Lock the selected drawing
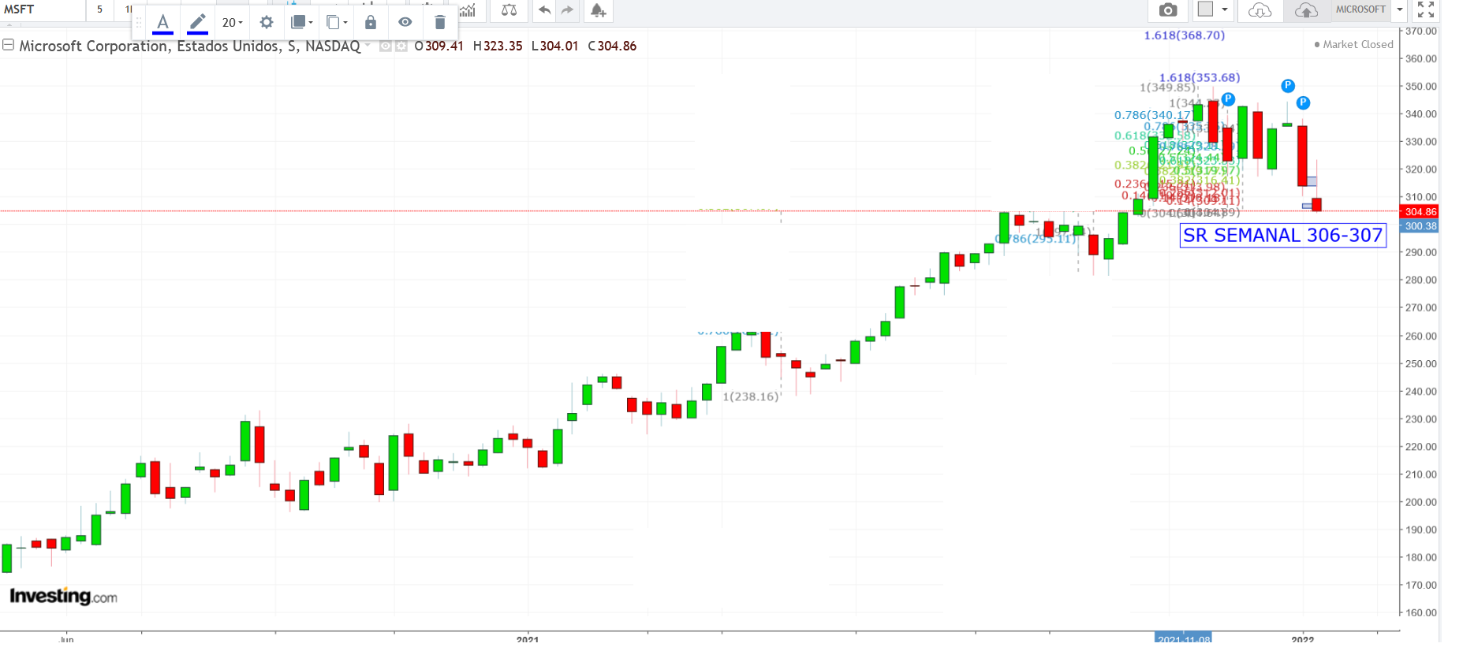The image size is (1463, 662). click(371, 22)
